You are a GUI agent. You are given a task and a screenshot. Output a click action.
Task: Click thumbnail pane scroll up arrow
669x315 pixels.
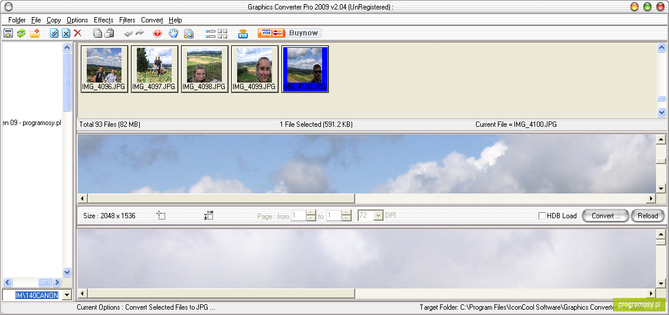click(661, 47)
